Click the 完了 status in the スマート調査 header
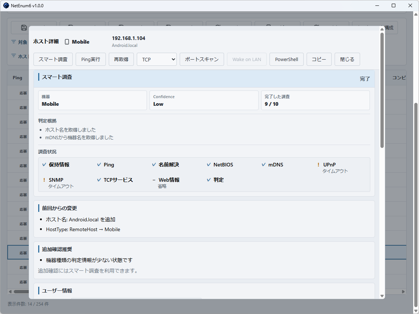419x314 pixels. pyautogui.click(x=365, y=79)
